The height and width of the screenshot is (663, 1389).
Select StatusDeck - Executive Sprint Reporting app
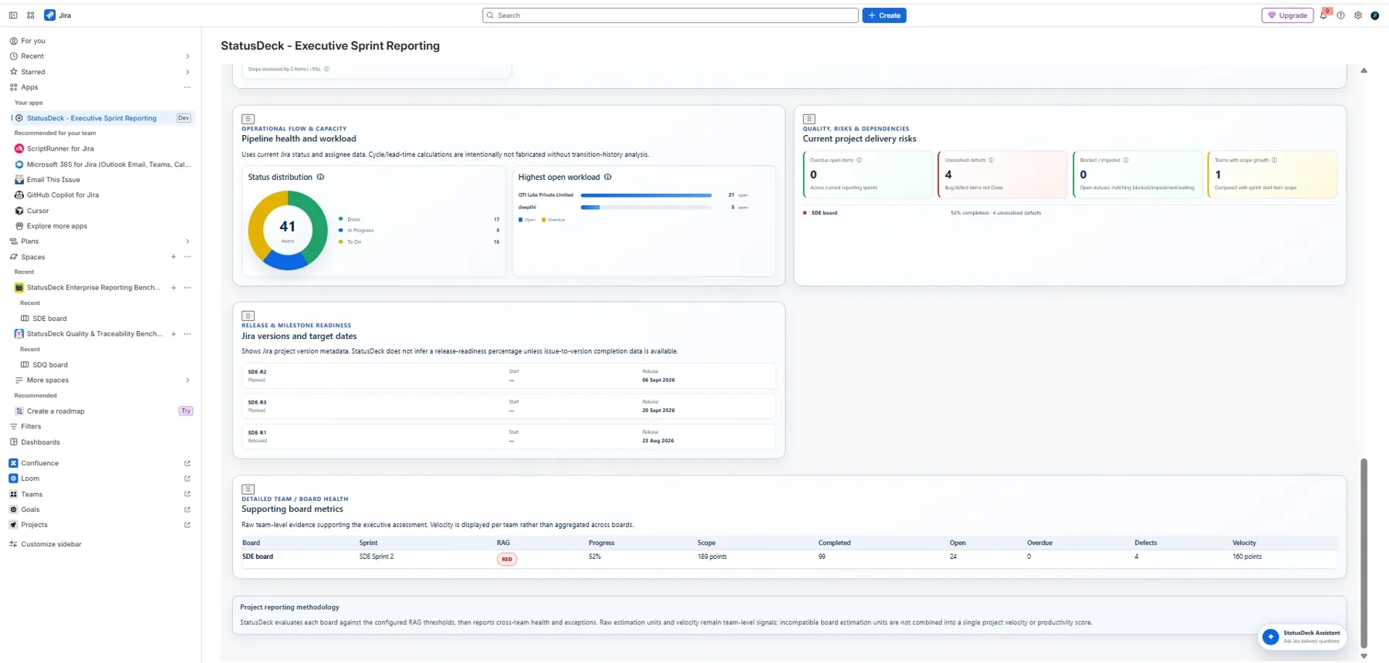coord(91,118)
